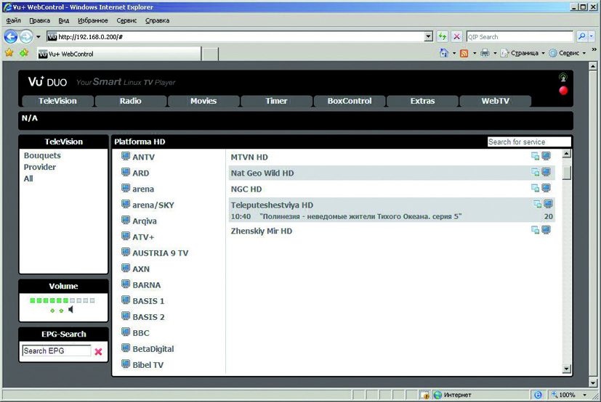The width and height of the screenshot is (601, 402).
Task: Expand the address bar history dropdown
Action: tap(429, 37)
